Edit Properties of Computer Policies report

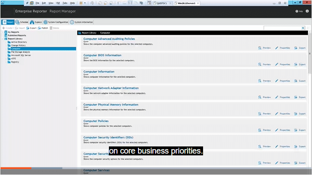coord(282,130)
